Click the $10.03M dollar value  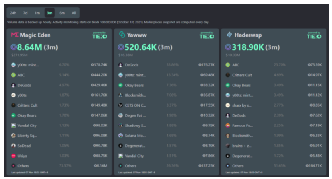233,55
